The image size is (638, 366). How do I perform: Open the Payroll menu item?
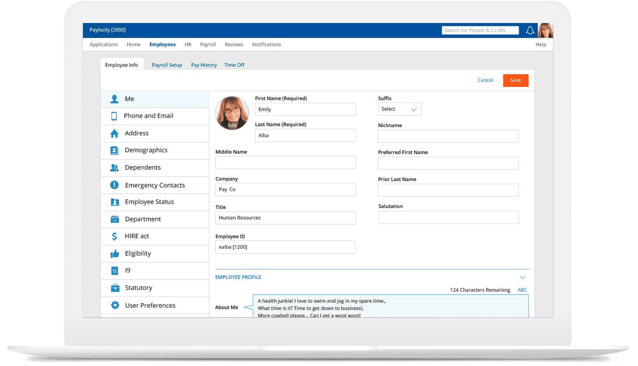208,45
